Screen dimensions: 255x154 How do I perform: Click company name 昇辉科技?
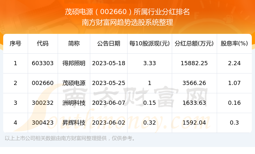coord(74,123)
